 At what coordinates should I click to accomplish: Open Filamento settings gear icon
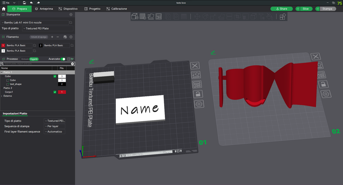(71, 37)
